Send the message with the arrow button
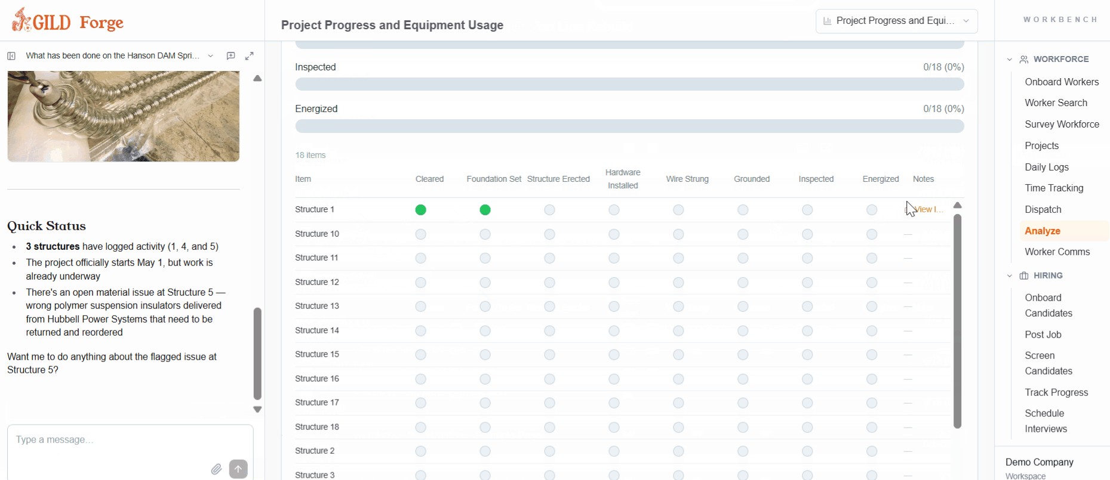The height and width of the screenshot is (480, 1110). point(238,469)
